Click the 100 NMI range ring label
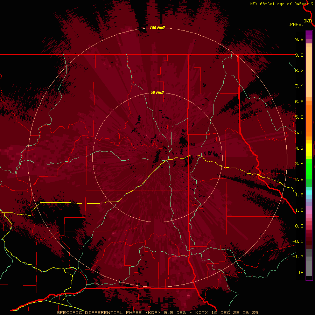The width and height of the screenshot is (315, 315). coord(157,28)
